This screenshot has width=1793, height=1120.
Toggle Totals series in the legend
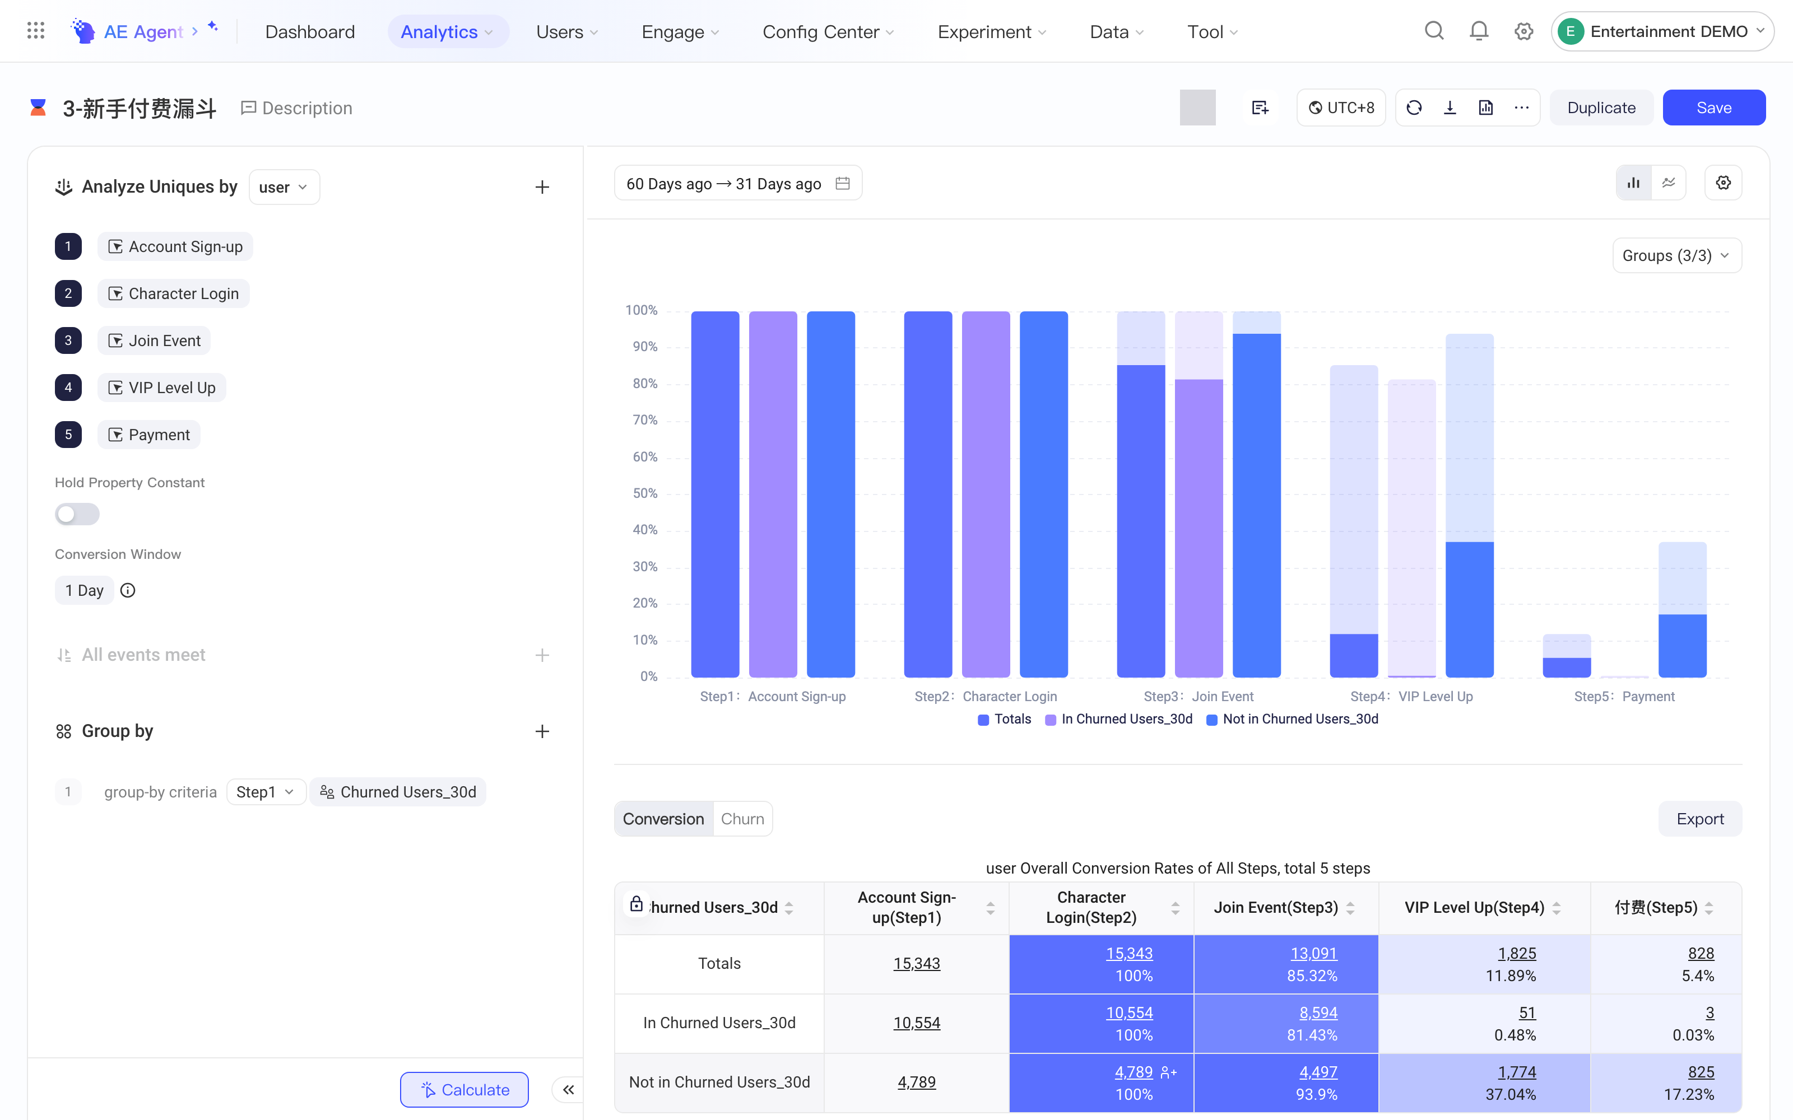point(1004,719)
